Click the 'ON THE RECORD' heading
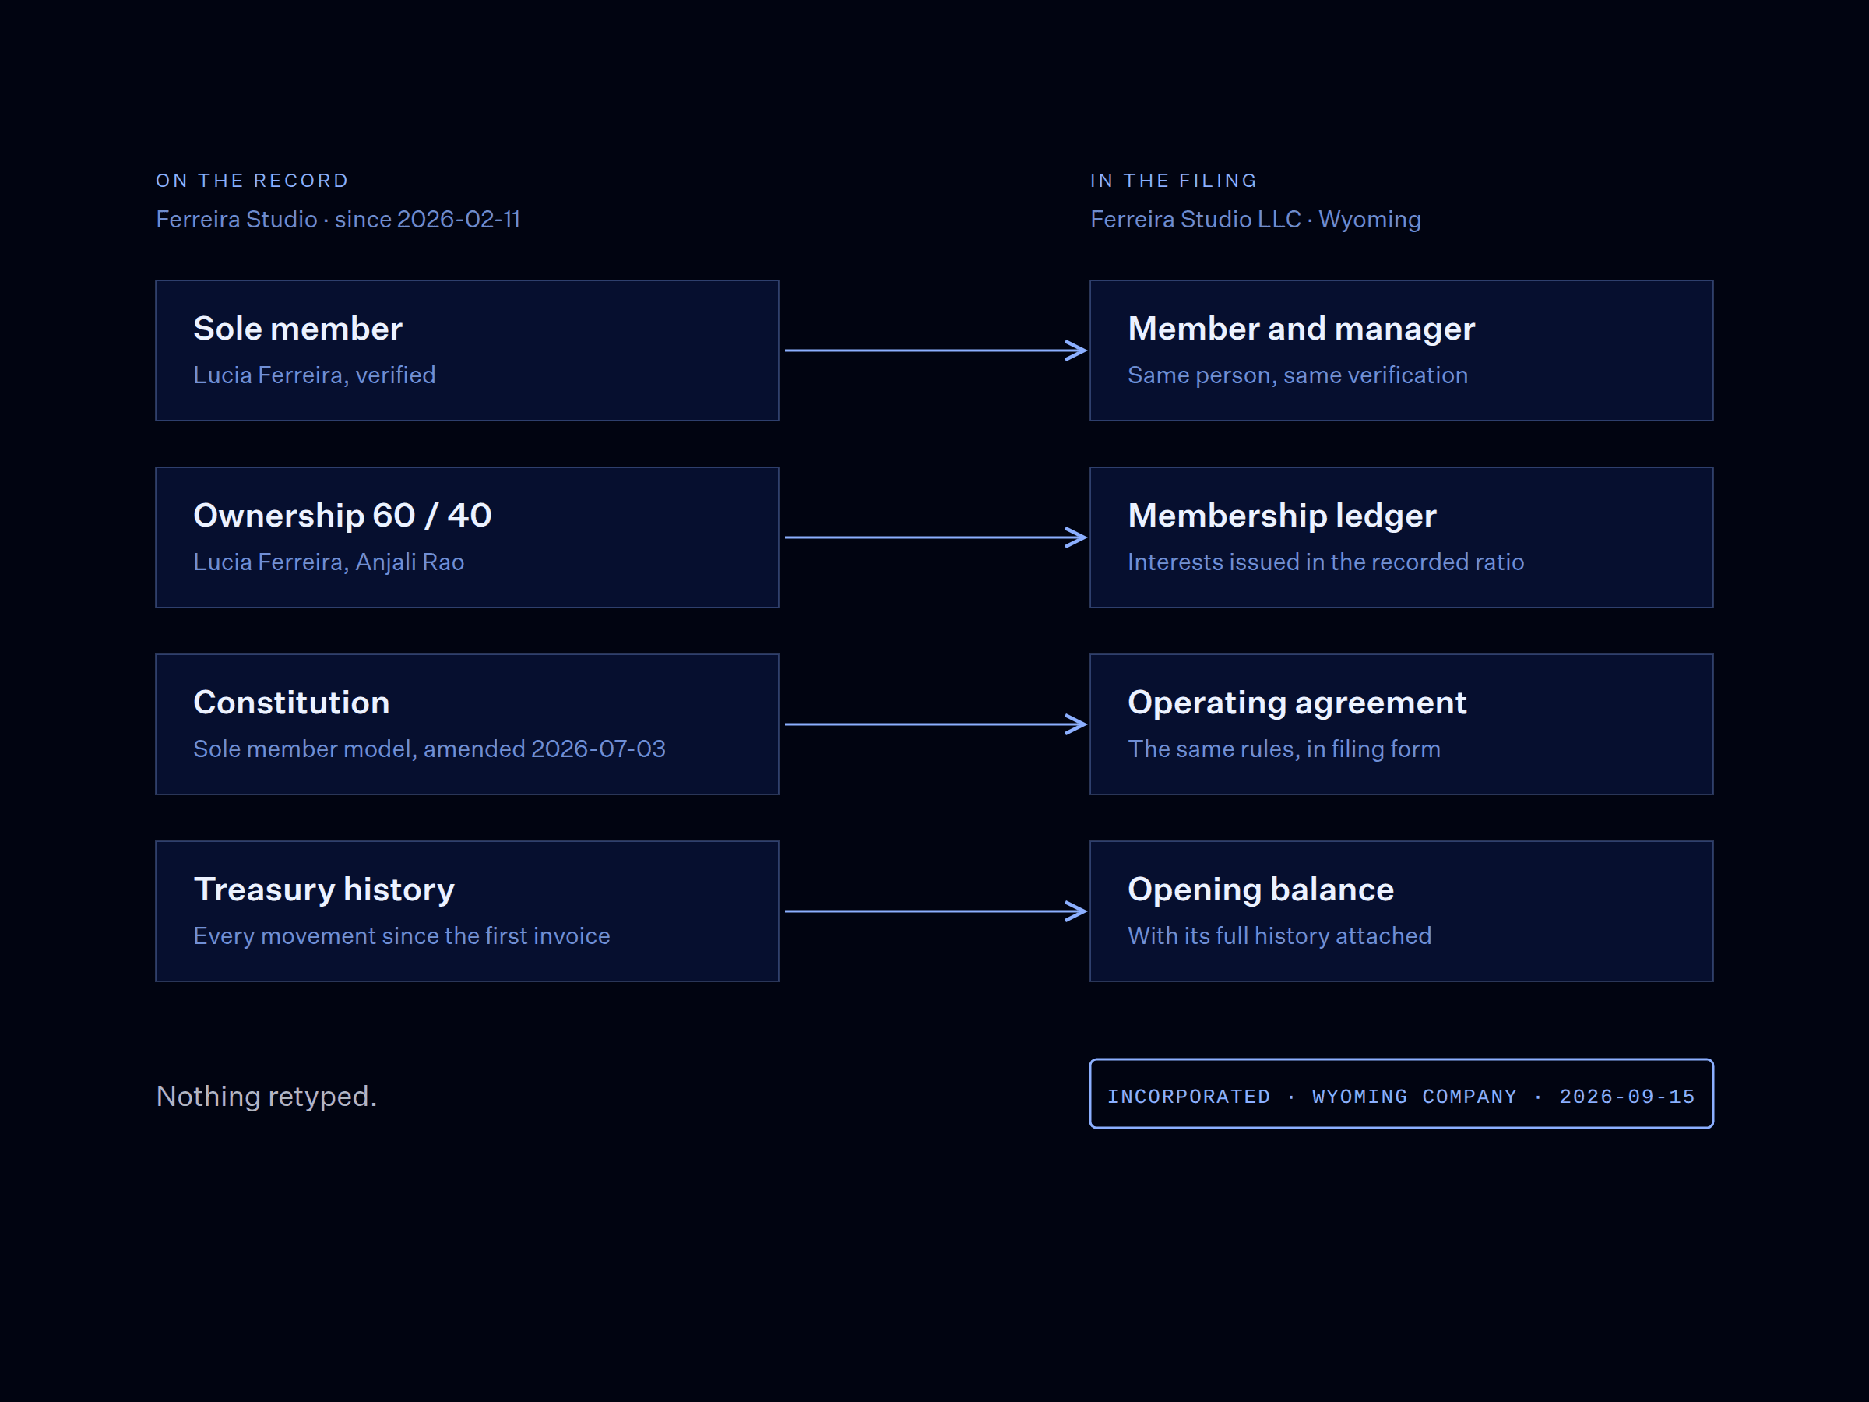The height and width of the screenshot is (1402, 1869). pos(252,181)
